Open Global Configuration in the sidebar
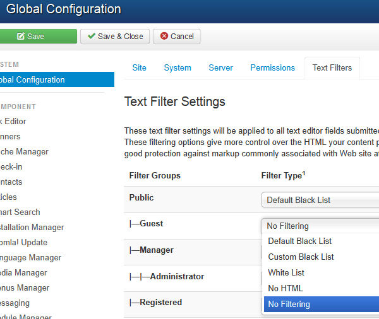 coord(38,80)
